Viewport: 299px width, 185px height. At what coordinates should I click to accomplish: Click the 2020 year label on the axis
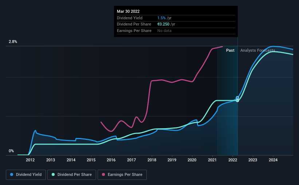192,160
